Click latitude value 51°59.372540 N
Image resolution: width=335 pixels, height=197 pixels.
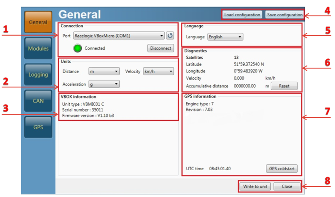(249, 64)
